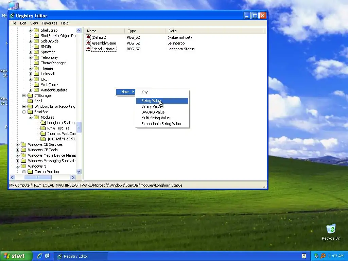Open the Favorites menu
The image size is (348, 261).
(x=50, y=23)
